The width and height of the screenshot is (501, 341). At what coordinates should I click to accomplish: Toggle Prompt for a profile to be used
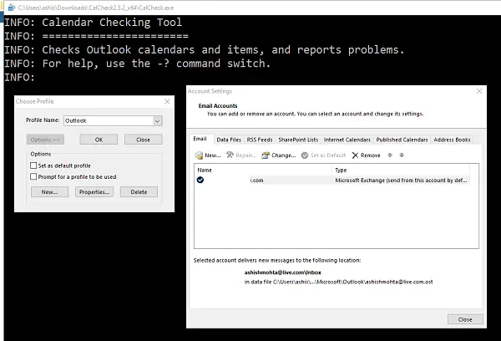tap(33, 176)
